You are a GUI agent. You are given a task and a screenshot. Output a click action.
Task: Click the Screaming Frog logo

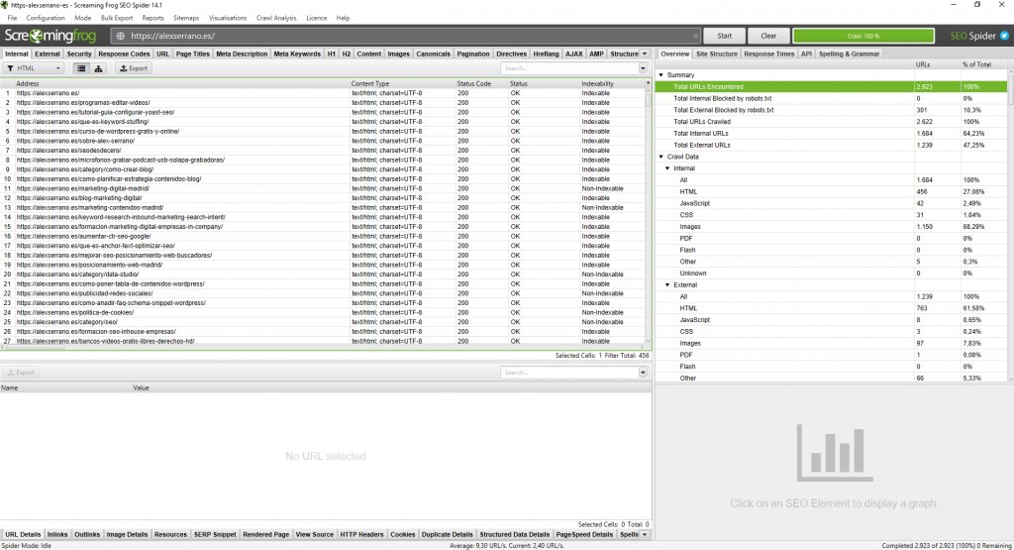pyautogui.click(x=51, y=36)
